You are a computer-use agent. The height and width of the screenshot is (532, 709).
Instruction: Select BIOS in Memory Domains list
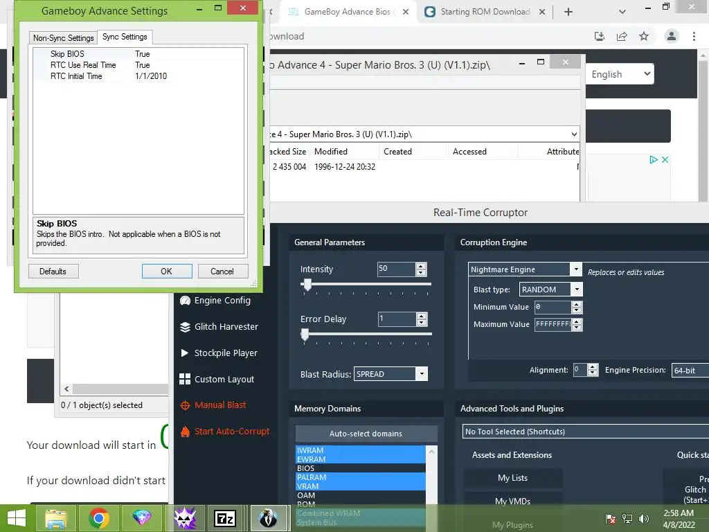click(x=360, y=468)
